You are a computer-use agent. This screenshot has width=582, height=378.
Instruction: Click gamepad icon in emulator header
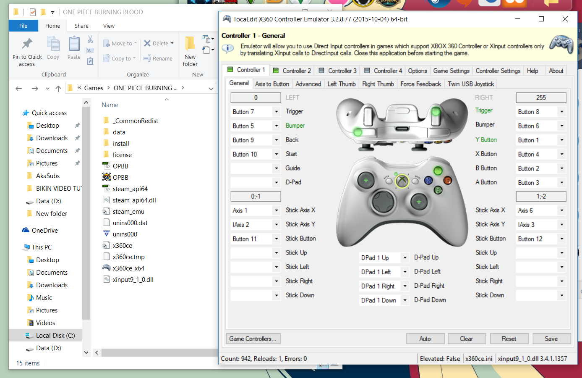pyautogui.click(x=561, y=45)
